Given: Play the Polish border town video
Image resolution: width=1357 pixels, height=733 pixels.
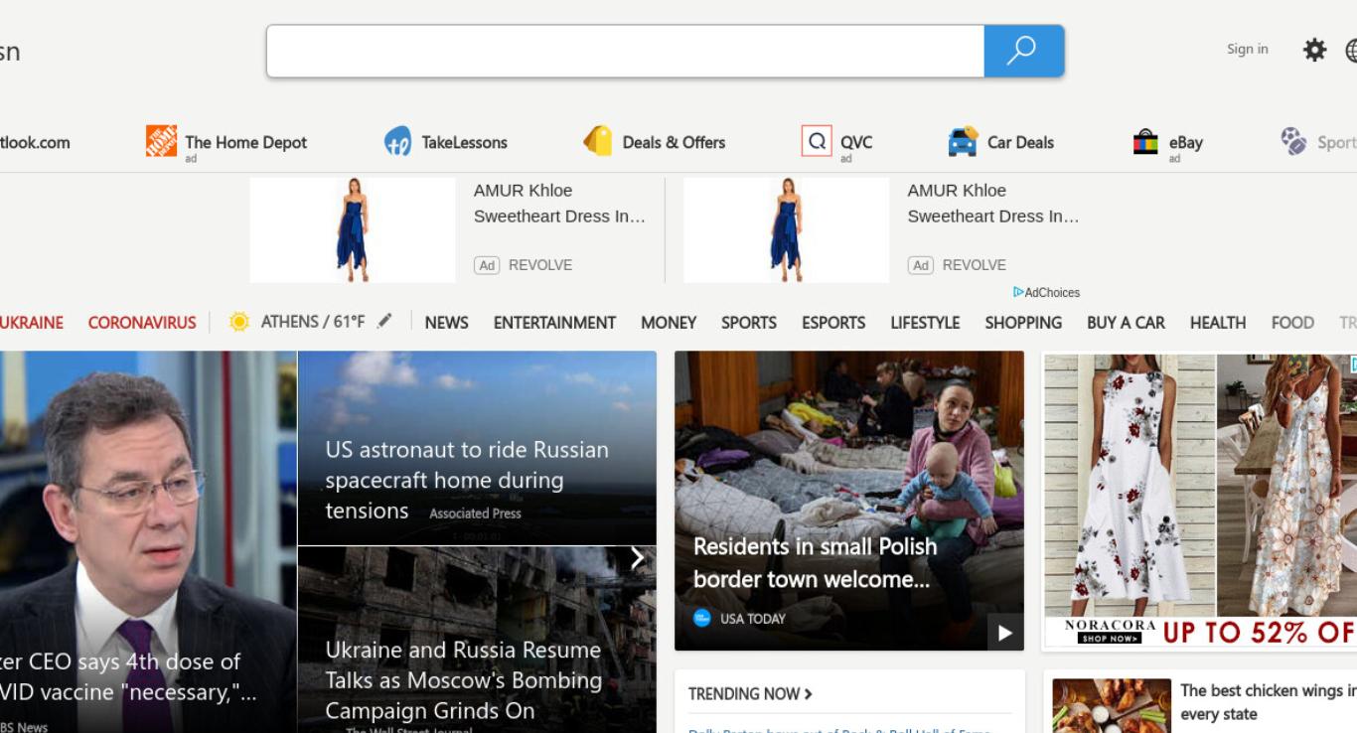Looking at the screenshot, I should coord(1004,633).
